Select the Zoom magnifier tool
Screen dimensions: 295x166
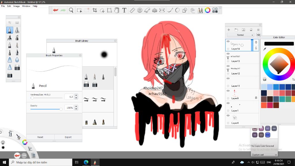point(71,10)
